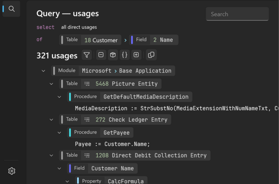Viewport: 279px width, 184px height.
Task: Open settings gear in sidebar
Action: coord(12,171)
